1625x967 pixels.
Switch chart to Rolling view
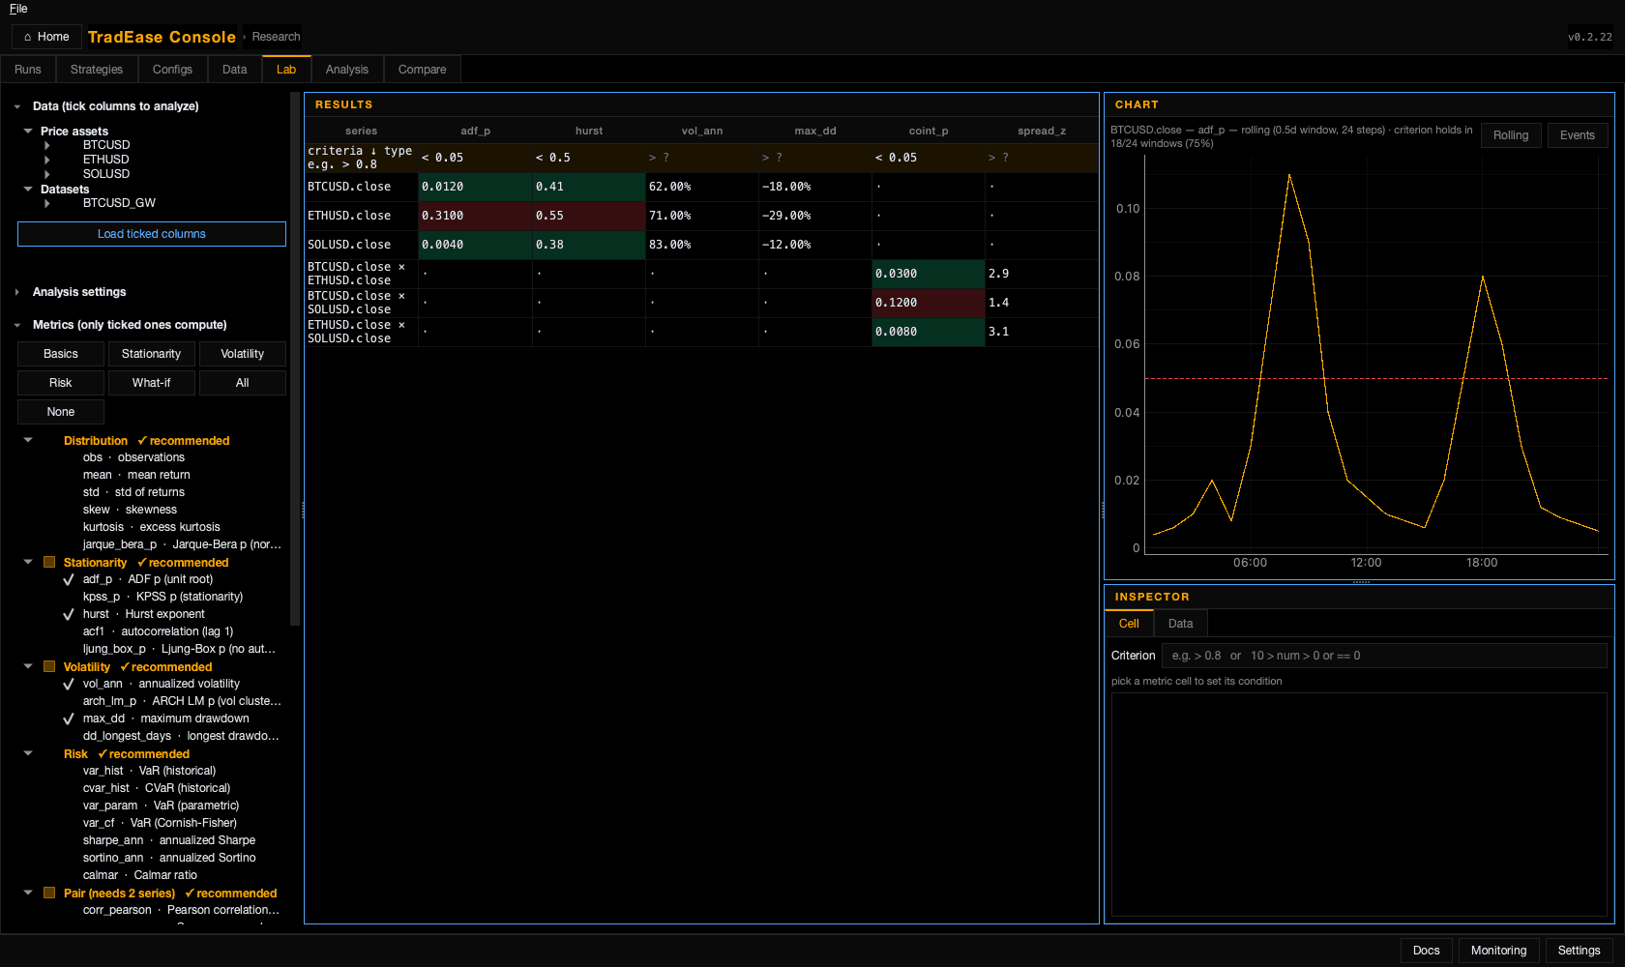[x=1511, y=135]
